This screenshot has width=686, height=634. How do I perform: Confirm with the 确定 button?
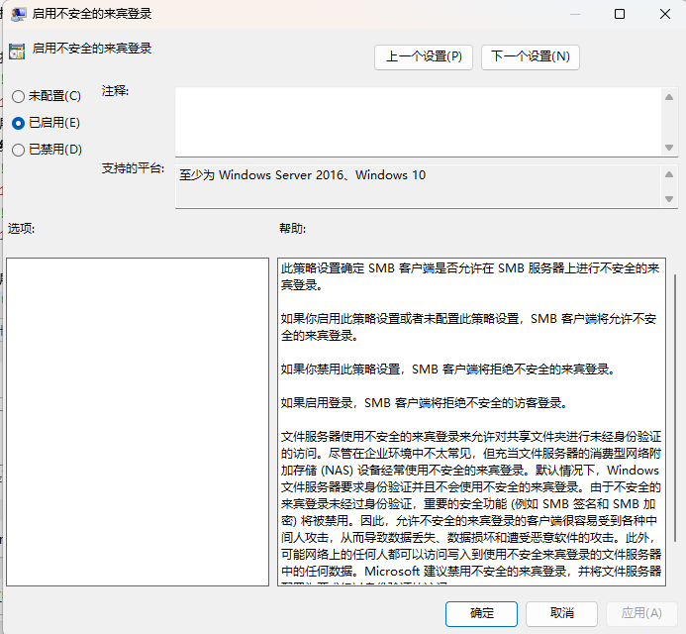point(481,613)
